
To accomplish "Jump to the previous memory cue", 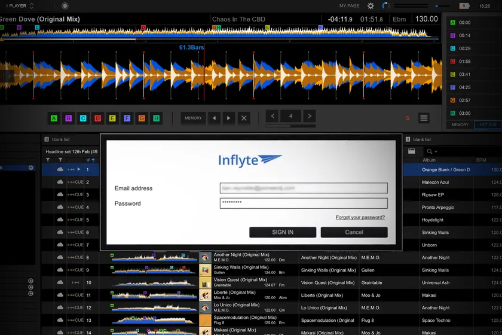I will click(x=214, y=118).
